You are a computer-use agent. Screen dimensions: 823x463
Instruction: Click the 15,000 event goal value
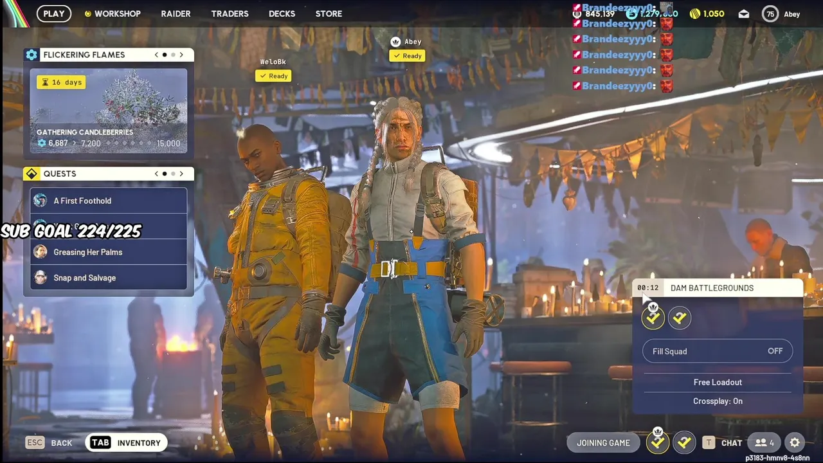coord(168,143)
